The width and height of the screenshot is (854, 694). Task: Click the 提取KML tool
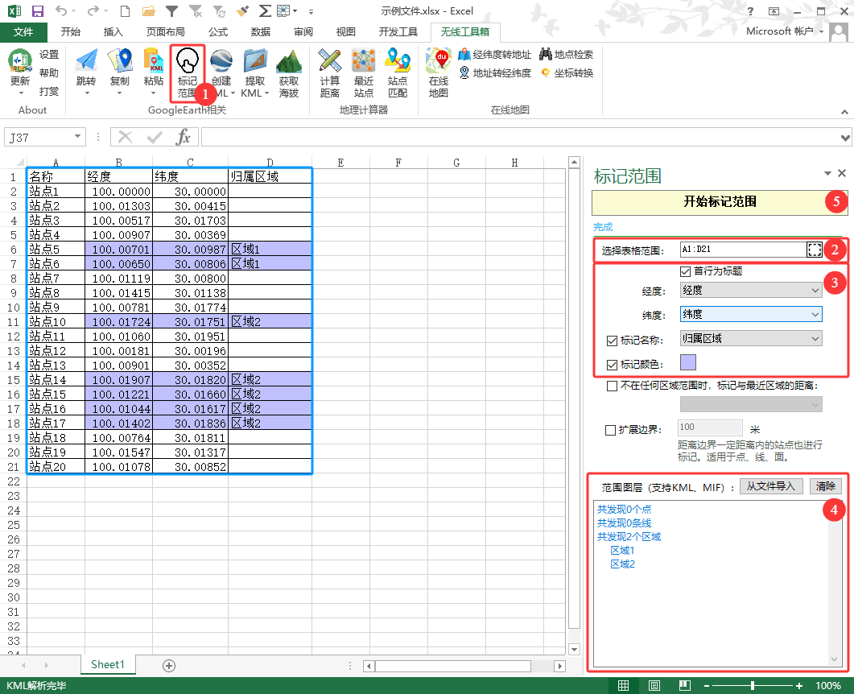point(255,73)
